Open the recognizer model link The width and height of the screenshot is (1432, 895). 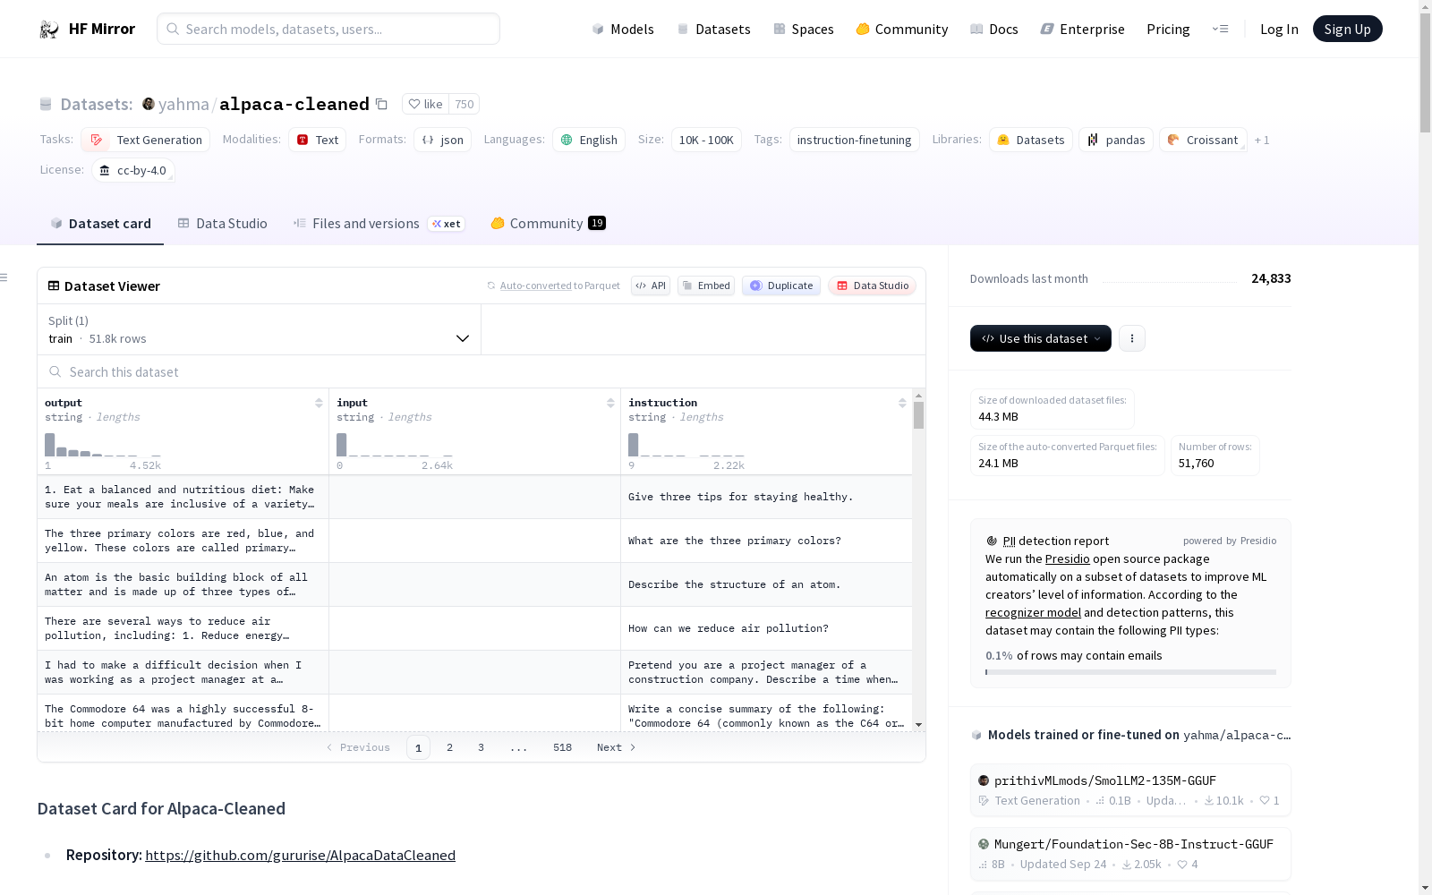click(x=1033, y=613)
